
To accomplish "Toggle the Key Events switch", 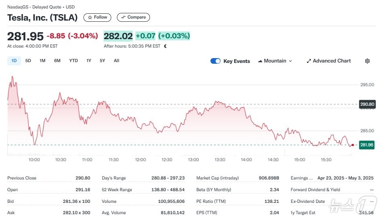I will 215,61.
